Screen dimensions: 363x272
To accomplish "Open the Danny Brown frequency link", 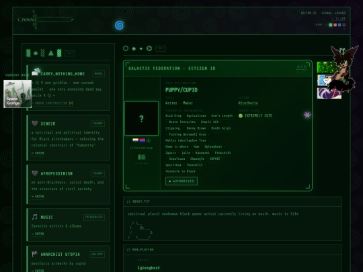I will 196,128.
